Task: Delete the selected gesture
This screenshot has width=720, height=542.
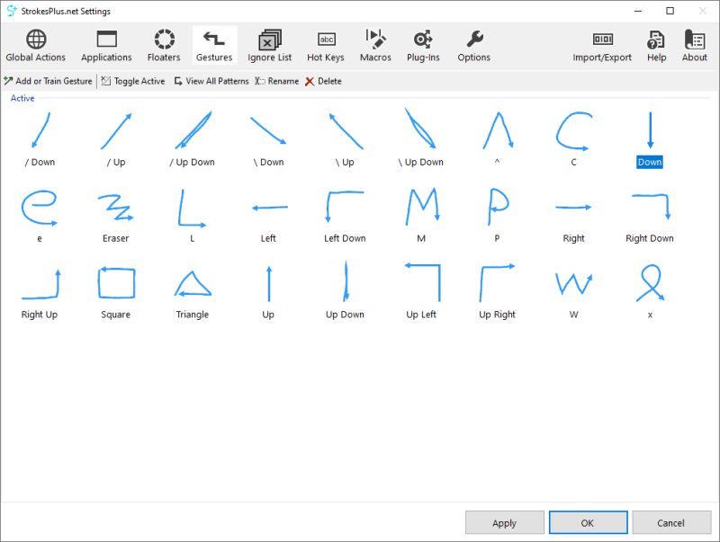Action: (323, 81)
